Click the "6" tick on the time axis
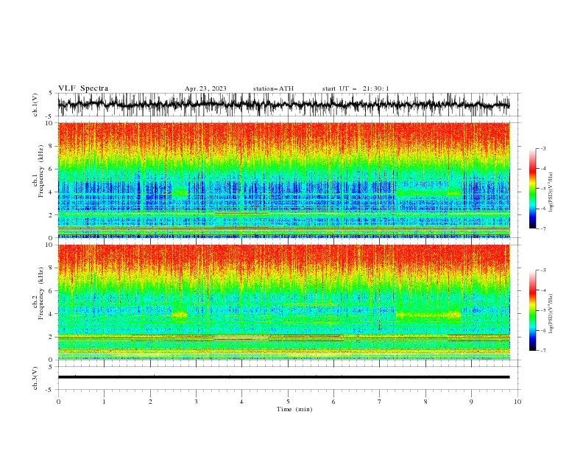Image resolution: width=583 pixels, height=451 pixels. (333, 402)
